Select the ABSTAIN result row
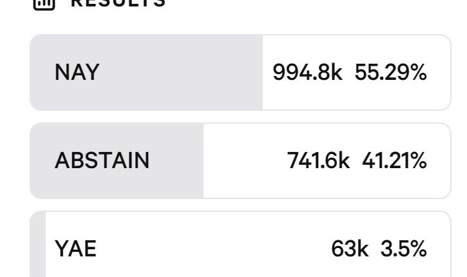Image resolution: width=467 pixels, height=277 pixels. [x=240, y=160]
